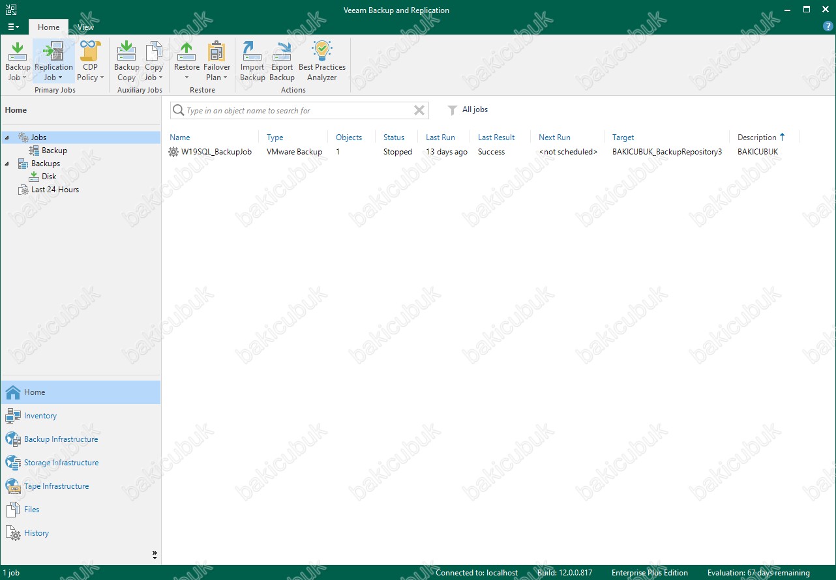Clear the search box with X
Image resolution: width=836 pixels, height=580 pixels.
click(419, 110)
